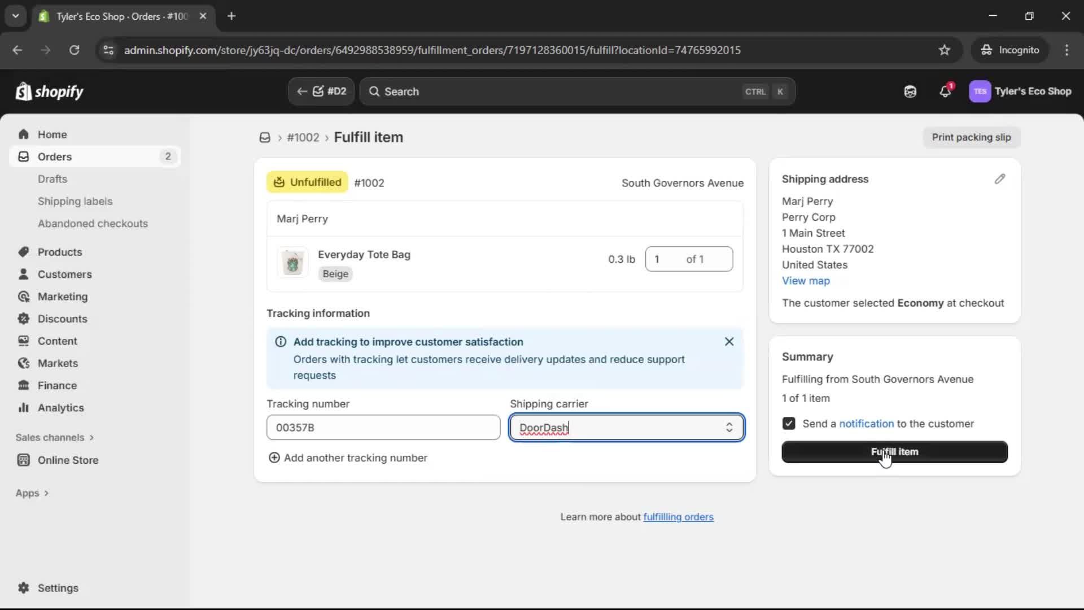Select Customers in the sidebar
Image resolution: width=1084 pixels, height=610 pixels.
point(65,274)
